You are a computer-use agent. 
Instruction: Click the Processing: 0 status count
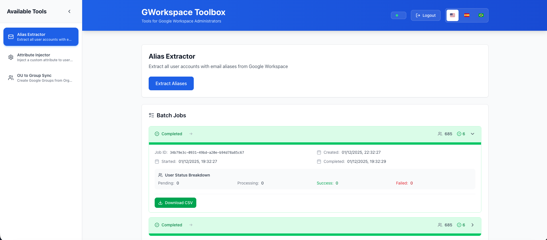pos(251,183)
